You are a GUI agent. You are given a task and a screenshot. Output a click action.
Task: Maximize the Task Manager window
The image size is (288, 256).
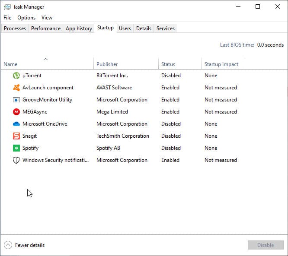[x=258, y=7]
